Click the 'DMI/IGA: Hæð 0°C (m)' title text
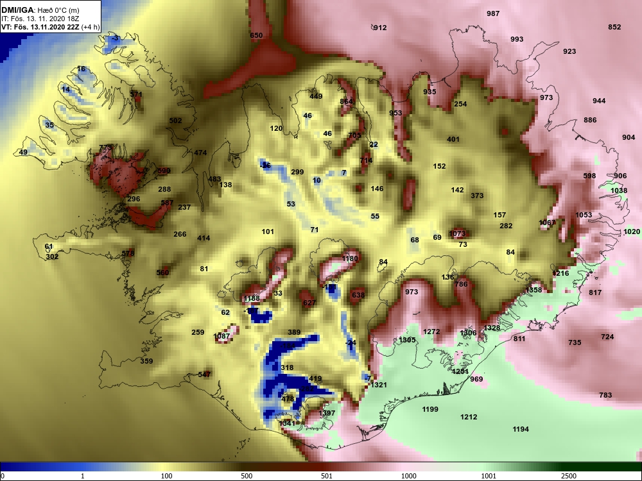This screenshot has height=481, width=642. tap(40, 10)
